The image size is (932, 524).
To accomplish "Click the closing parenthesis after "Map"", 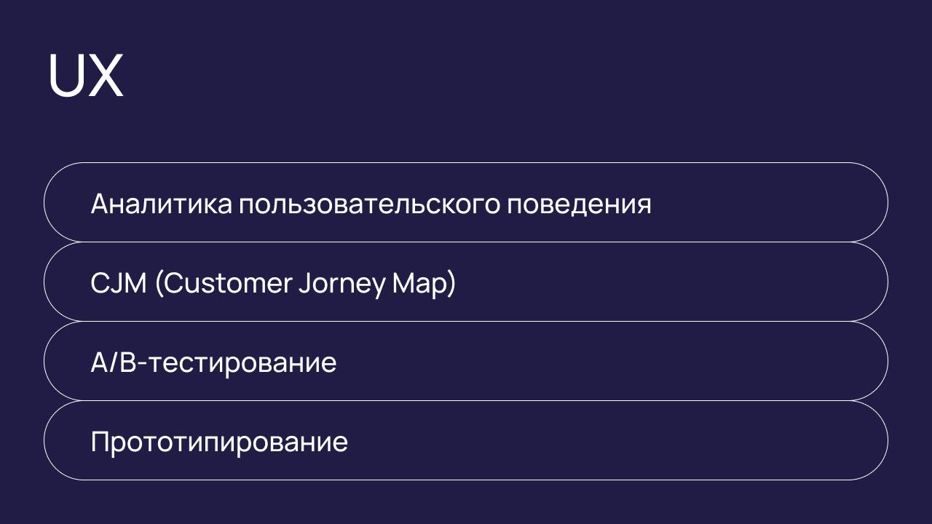I will click(451, 282).
